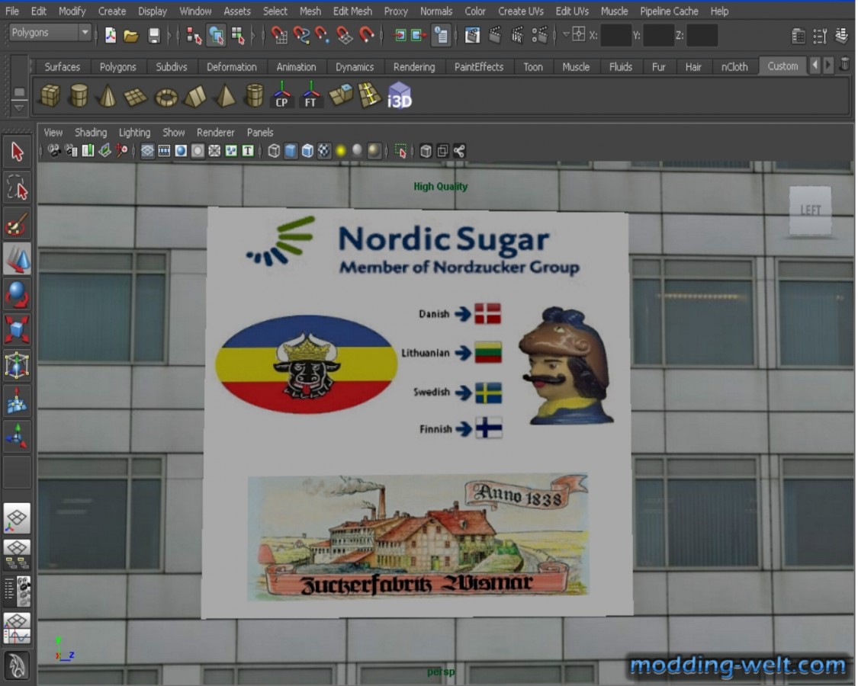Click the LEFT face of the view cube

(x=811, y=210)
